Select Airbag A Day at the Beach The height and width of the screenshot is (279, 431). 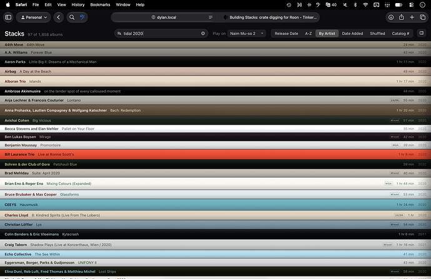point(215,72)
